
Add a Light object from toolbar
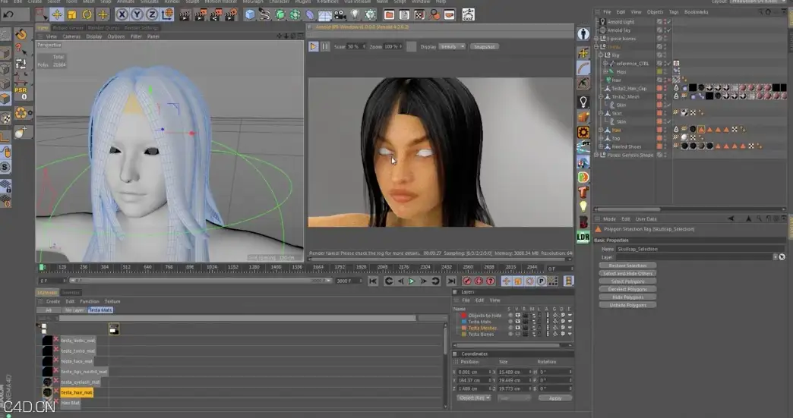(x=355, y=14)
